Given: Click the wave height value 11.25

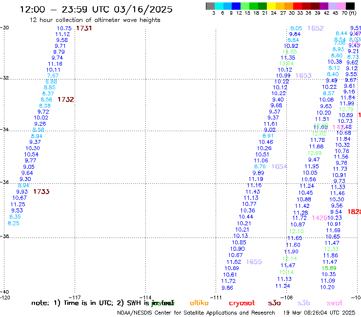Looking at the screenshot, I should pyautogui.click(x=18, y=204).
